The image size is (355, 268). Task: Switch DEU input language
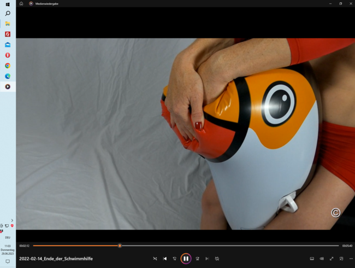pyautogui.click(x=8, y=237)
